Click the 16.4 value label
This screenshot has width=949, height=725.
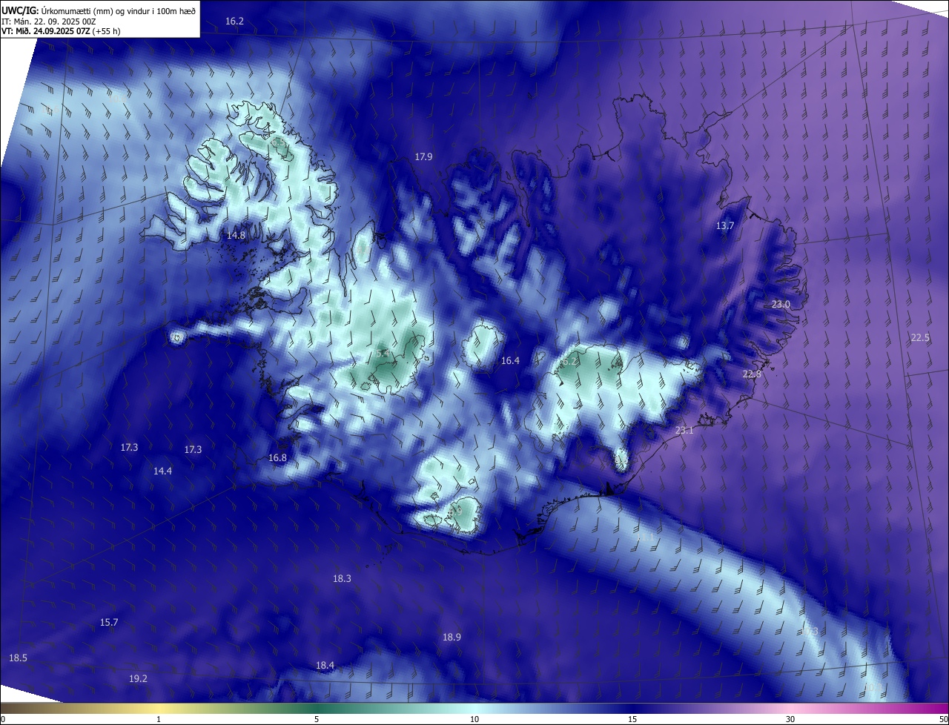click(x=510, y=361)
